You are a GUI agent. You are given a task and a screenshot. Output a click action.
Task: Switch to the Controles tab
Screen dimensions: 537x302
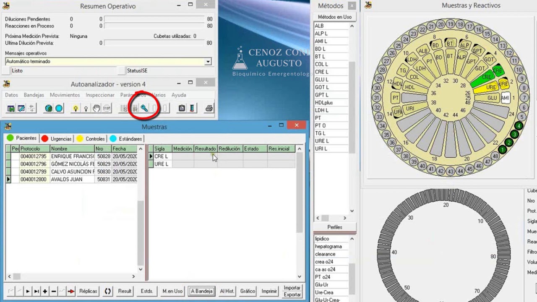click(91, 138)
